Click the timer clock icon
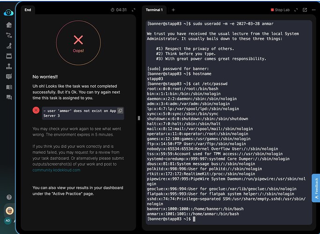Image resolution: width=320 pixels, height=234 pixels. pos(112,10)
